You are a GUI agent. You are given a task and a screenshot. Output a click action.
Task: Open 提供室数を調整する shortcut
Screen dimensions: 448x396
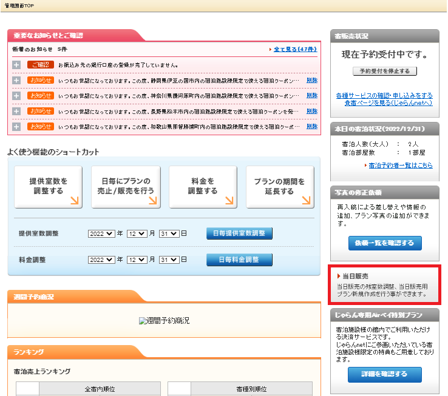coord(48,187)
